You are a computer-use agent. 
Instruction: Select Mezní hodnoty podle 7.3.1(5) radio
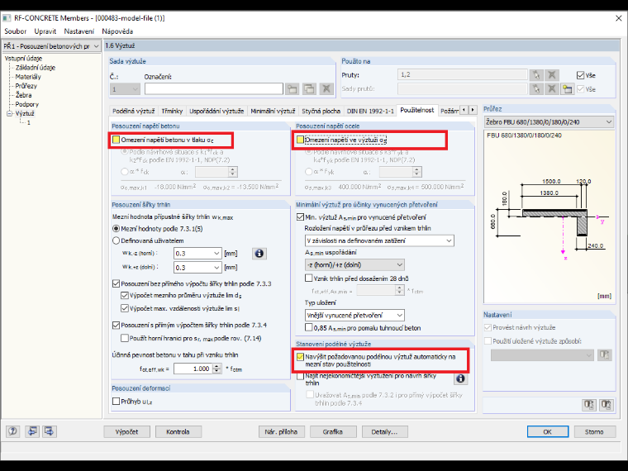[x=117, y=229]
